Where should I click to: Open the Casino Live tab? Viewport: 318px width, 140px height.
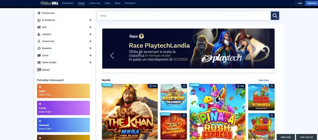(x=95, y=3)
